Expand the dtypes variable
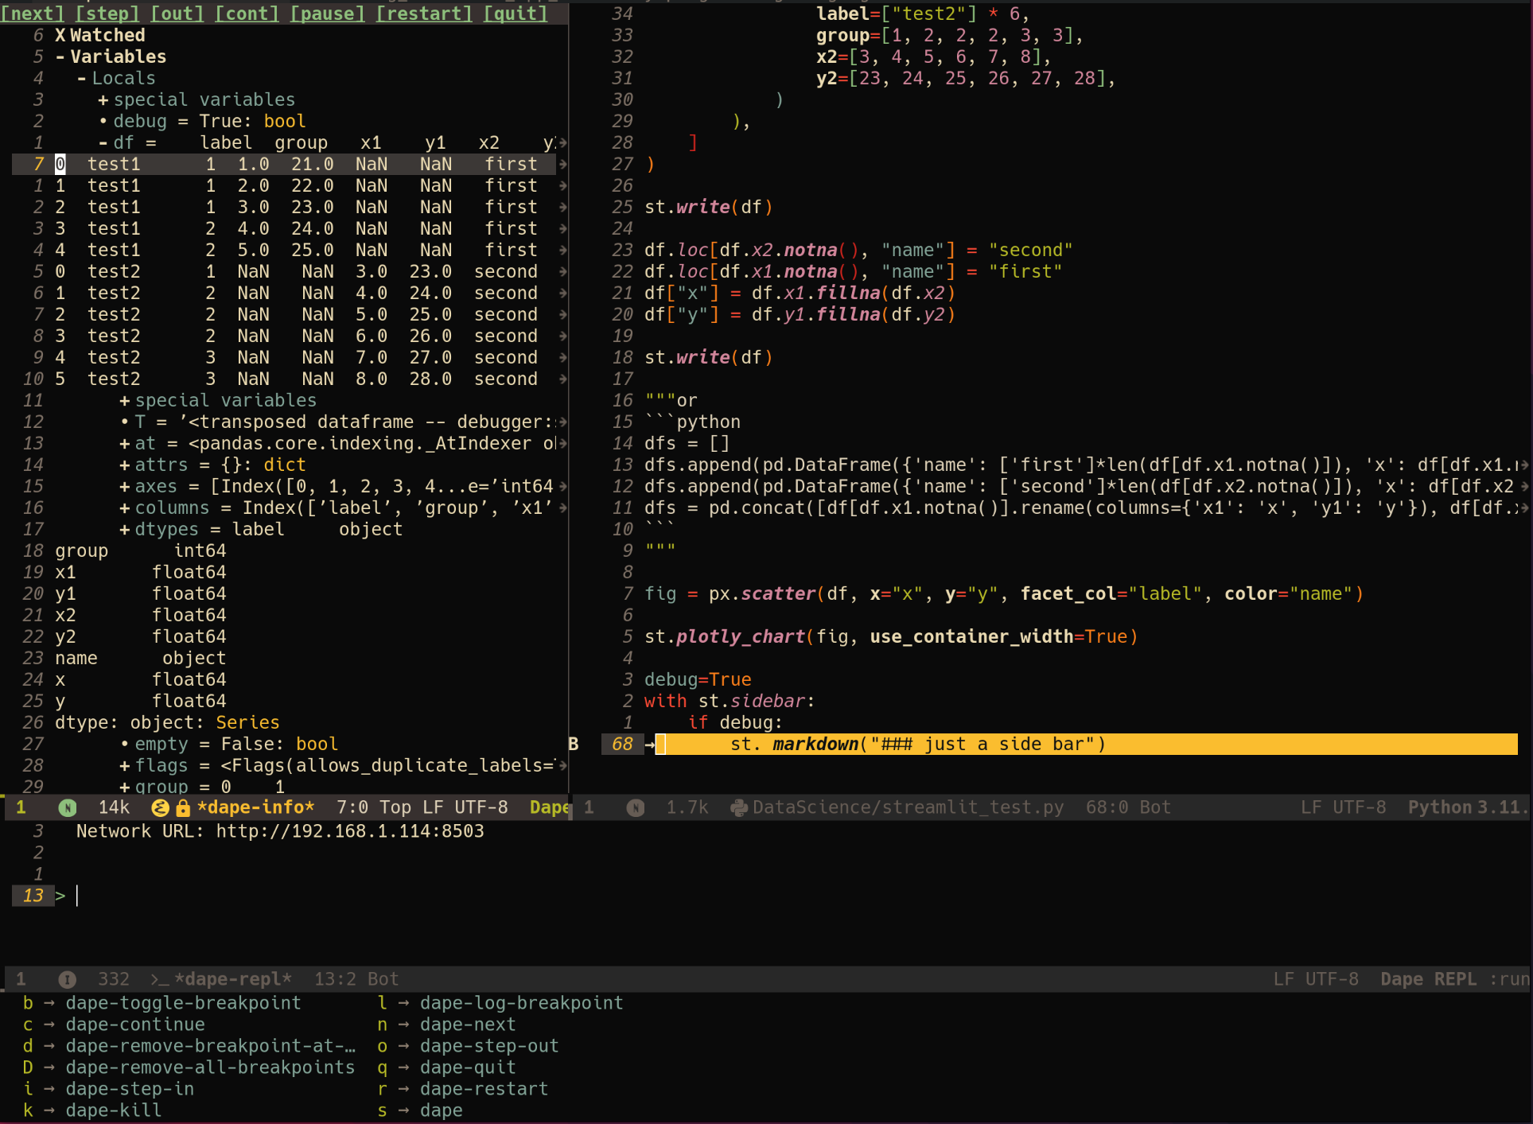The height and width of the screenshot is (1124, 1533). (x=125, y=529)
